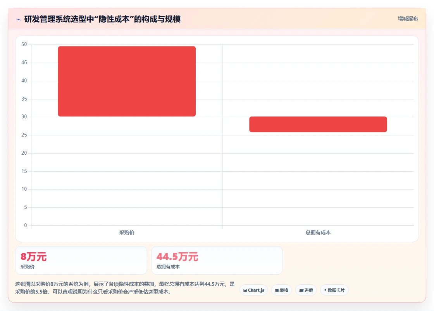The image size is (434, 311).
Task: Click the y-axis value 45
Action: click(24, 62)
